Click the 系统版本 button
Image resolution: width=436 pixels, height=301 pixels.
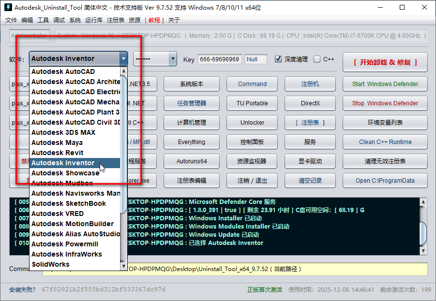[192, 84]
